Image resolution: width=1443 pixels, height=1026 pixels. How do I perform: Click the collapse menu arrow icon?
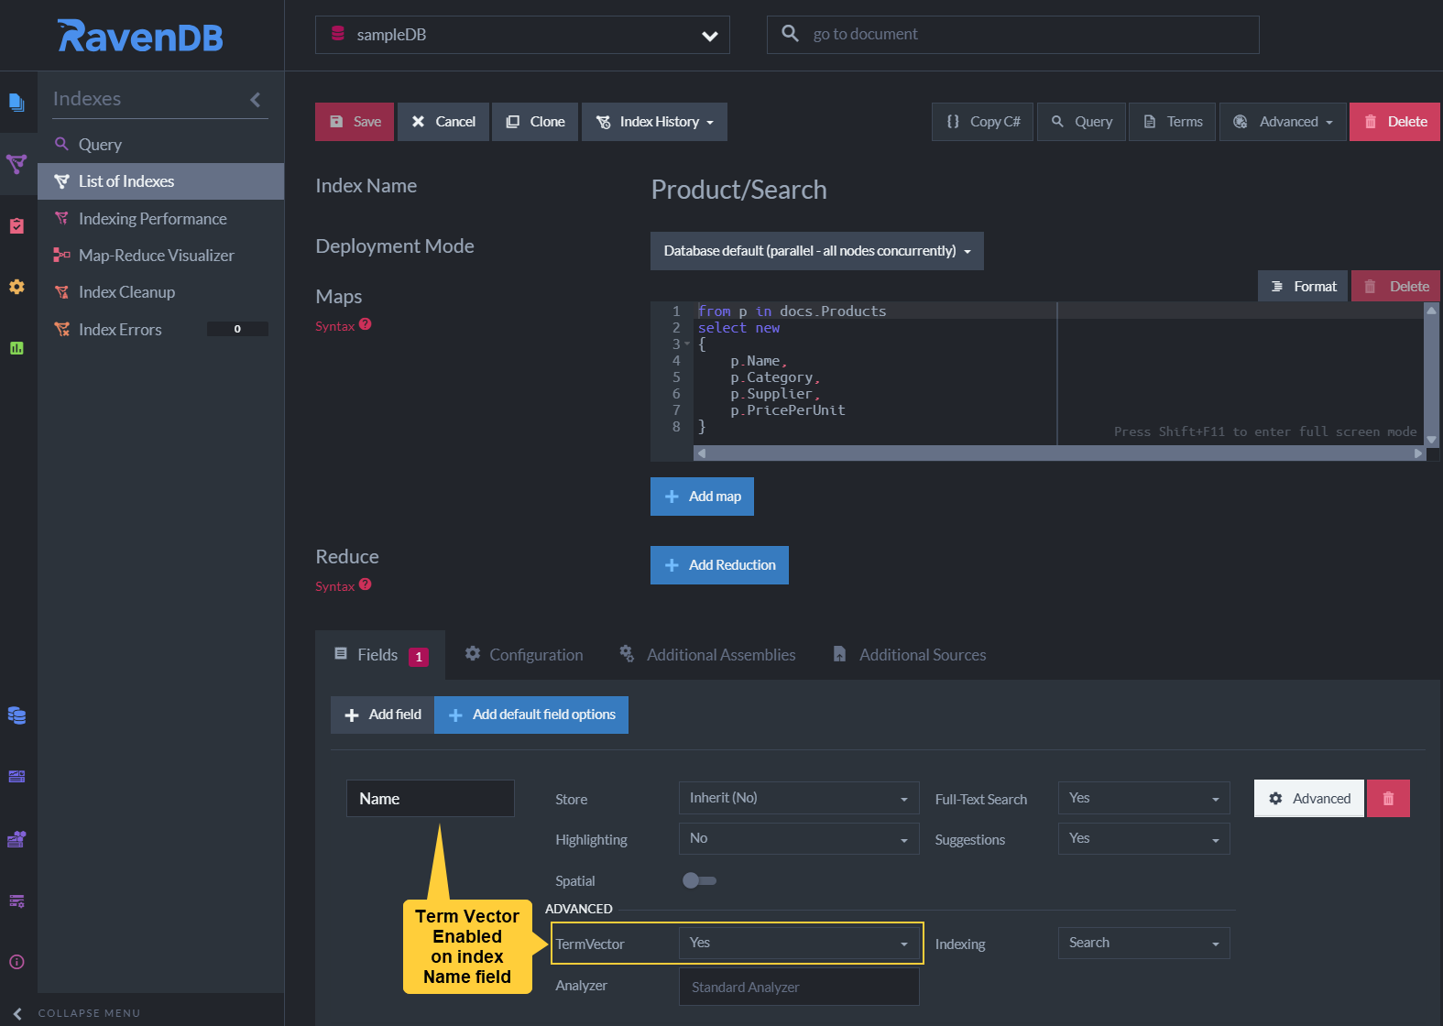click(x=17, y=1013)
